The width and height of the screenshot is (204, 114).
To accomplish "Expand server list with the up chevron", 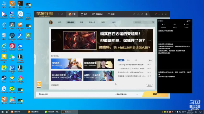I will tap(137, 94).
